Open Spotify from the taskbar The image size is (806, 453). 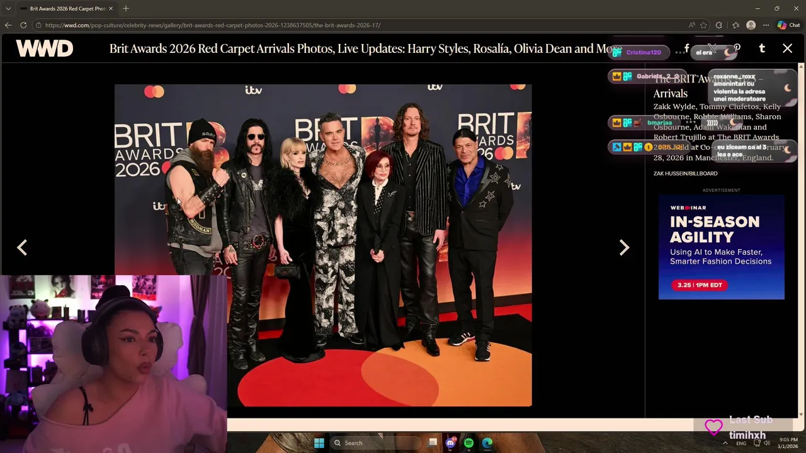tap(468, 443)
